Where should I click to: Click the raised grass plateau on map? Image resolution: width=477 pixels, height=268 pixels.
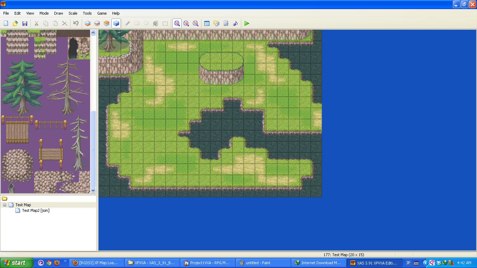tap(221, 68)
